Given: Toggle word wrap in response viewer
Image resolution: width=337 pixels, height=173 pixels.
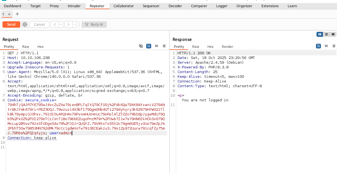Looking at the screenshot, I should pos(318,46).
